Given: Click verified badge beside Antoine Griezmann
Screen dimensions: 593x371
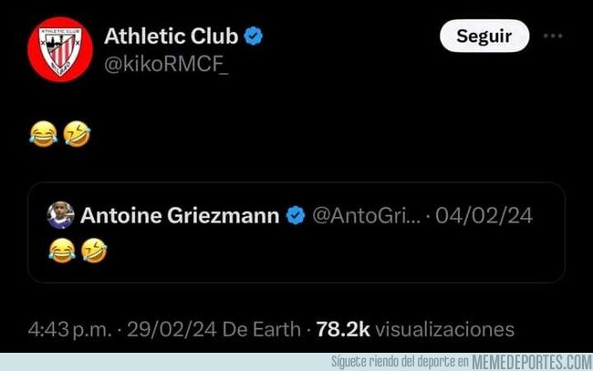Looking at the screenshot, I should tap(296, 216).
